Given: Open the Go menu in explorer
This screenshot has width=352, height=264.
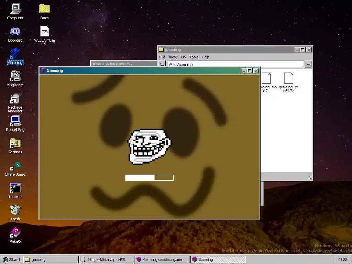Looking at the screenshot, I should tap(184, 57).
